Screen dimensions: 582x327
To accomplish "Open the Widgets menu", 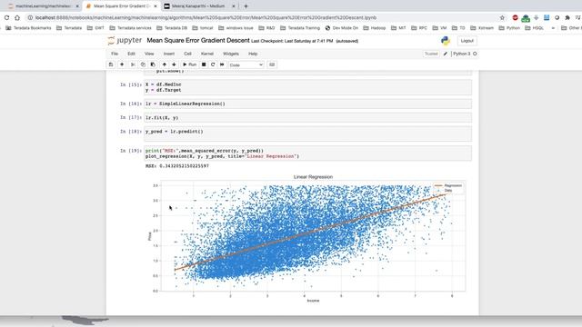I will pyautogui.click(x=231, y=54).
